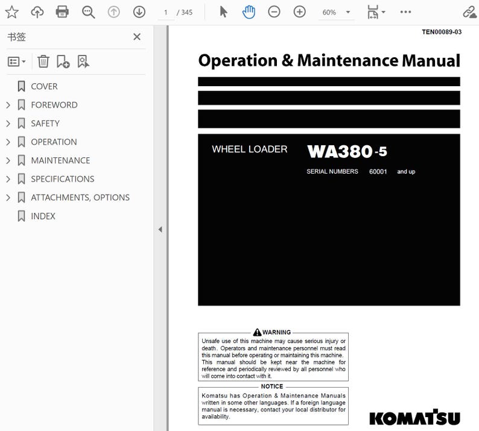Click the WA380-5 model title
This screenshot has height=431, width=479.
point(347,151)
